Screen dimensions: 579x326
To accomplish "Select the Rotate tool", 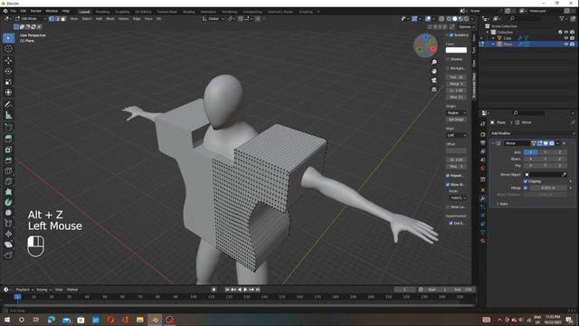I will pyautogui.click(x=8, y=71).
